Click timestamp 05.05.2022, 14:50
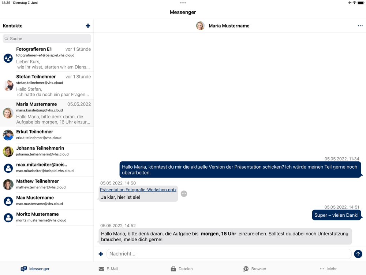The image size is (366, 275). point(118,183)
